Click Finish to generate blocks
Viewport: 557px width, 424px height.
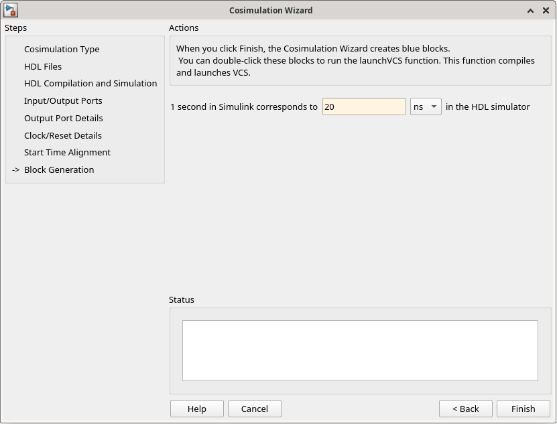click(523, 409)
